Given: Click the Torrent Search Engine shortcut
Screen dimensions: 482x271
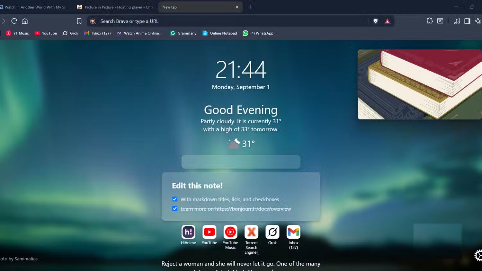Looking at the screenshot, I should (251, 232).
